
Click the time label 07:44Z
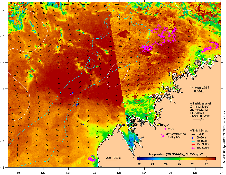[199, 91]
